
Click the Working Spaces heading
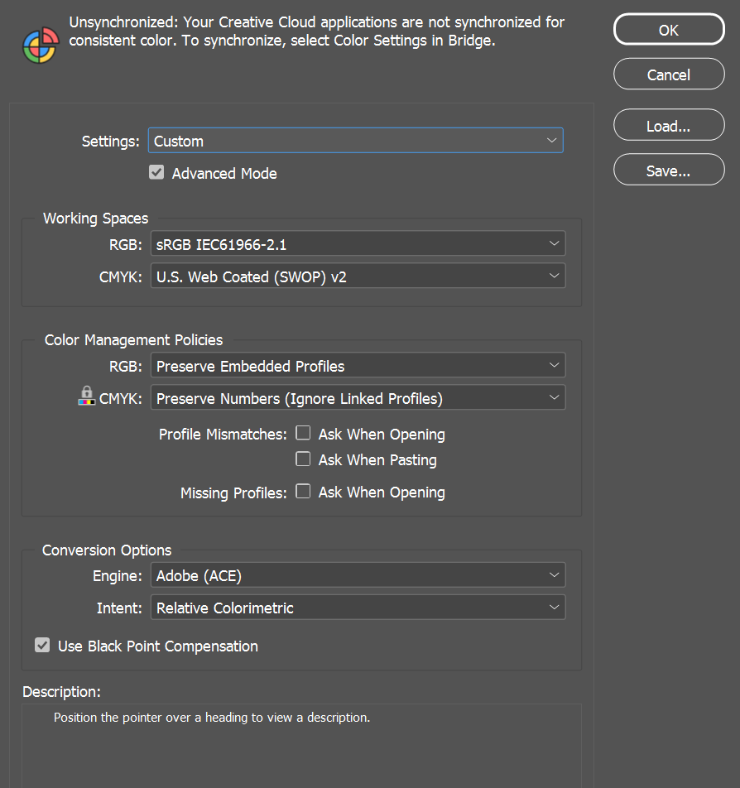coord(95,219)
